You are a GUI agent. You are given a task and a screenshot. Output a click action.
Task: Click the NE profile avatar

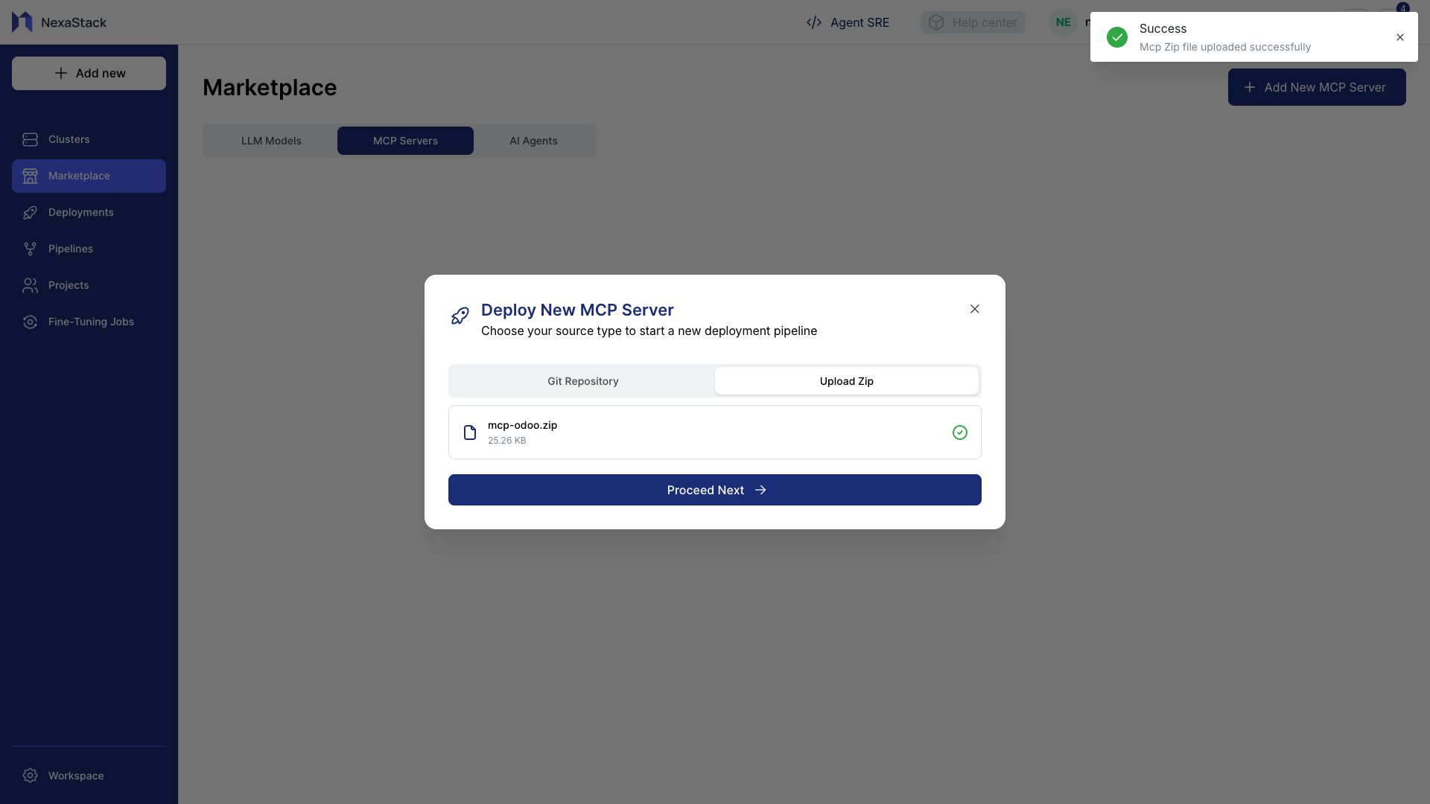tap(1063, 22)
